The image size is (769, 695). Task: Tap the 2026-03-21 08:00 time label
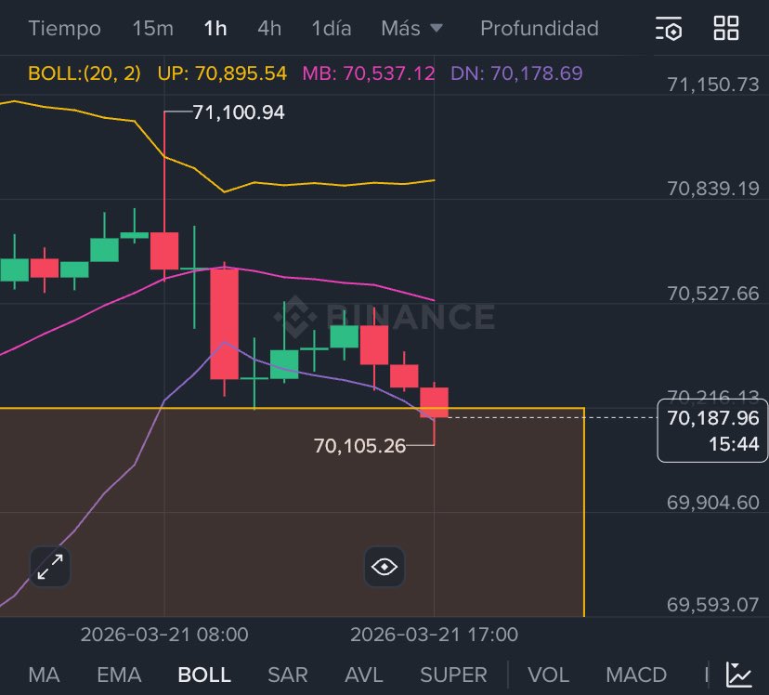coord(164,635)
